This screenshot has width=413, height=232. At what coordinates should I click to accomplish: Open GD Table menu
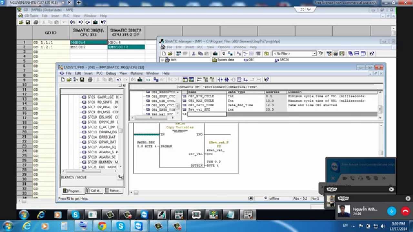[x=31, y=15]
